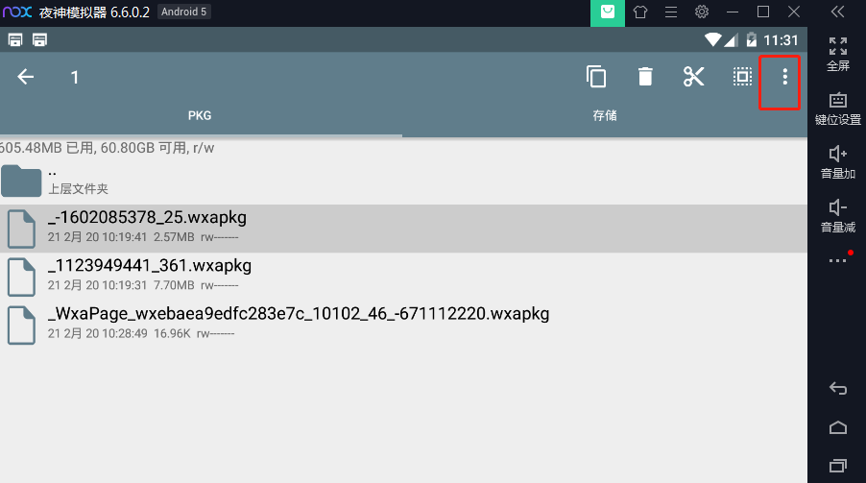
Task: Open Nox settings gear
Action: (702, 12)
